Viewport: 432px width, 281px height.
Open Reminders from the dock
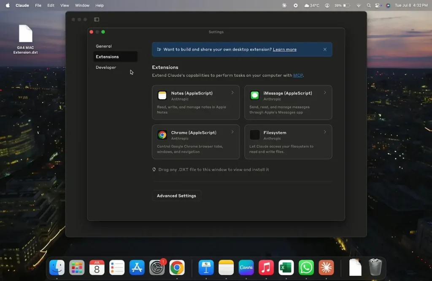(x=117, y=267)
